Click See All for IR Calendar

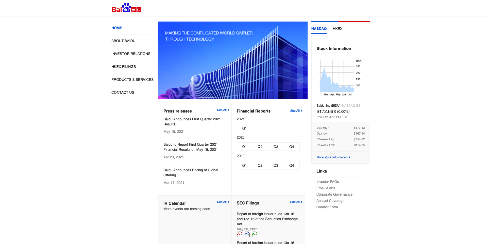pyautogui.click(x=223, y=202)
